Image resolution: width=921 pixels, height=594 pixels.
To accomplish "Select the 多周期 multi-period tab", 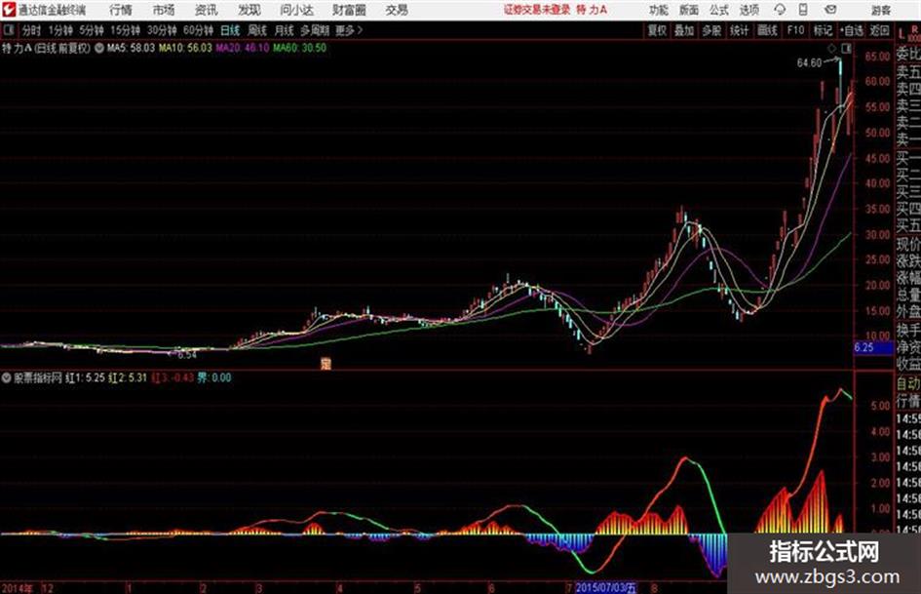I will (x=315, y=30).
